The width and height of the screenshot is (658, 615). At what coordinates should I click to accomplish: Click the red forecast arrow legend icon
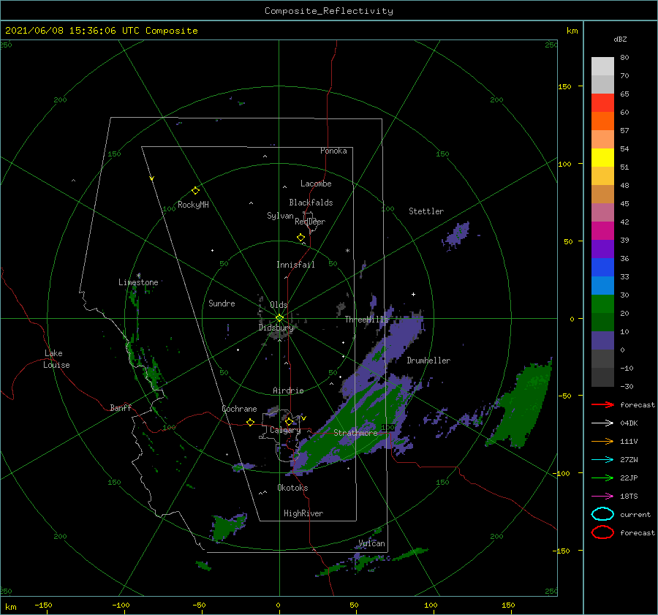(x=602, y=404)
